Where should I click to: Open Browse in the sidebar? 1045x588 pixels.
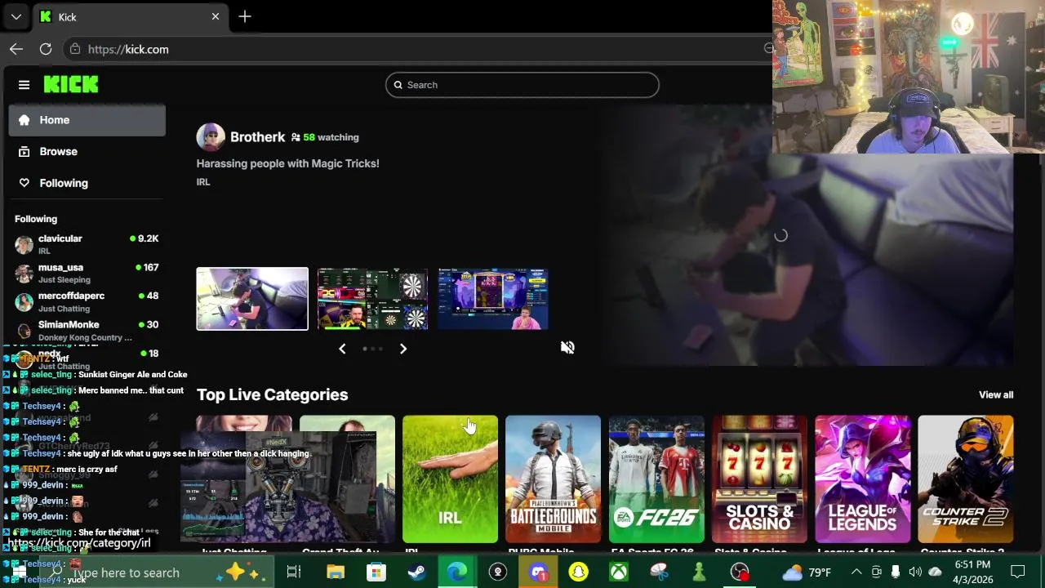87,151
